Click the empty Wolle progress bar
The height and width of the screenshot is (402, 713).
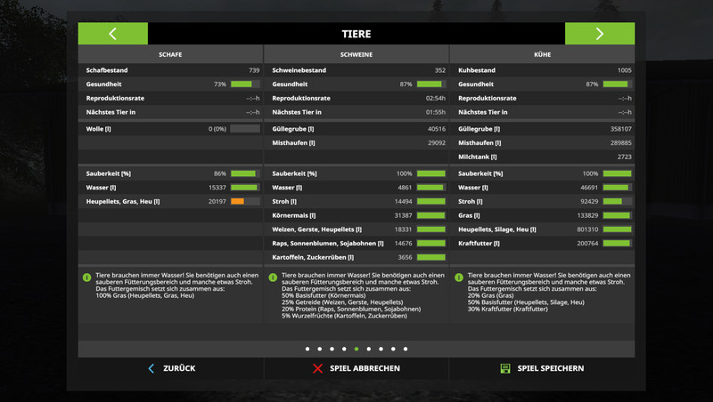[244, 129]
